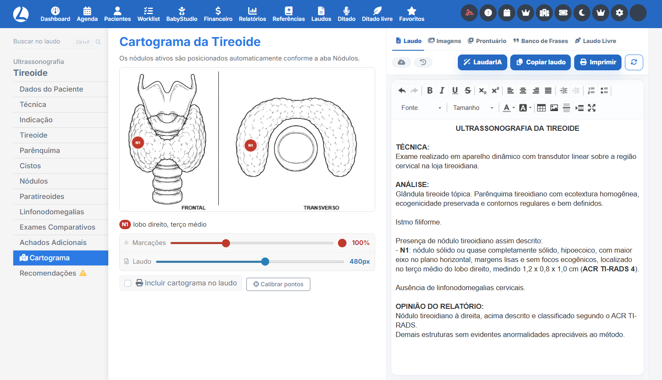
Task: Insert a table in editor
Action: pyautogui.click(x=541, y=108)
